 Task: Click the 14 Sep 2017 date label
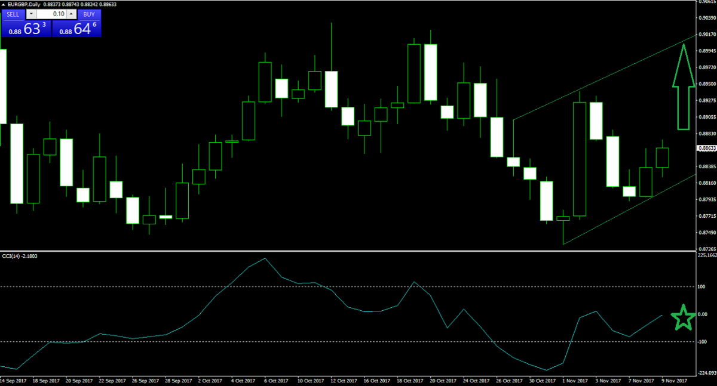[13, 380]
